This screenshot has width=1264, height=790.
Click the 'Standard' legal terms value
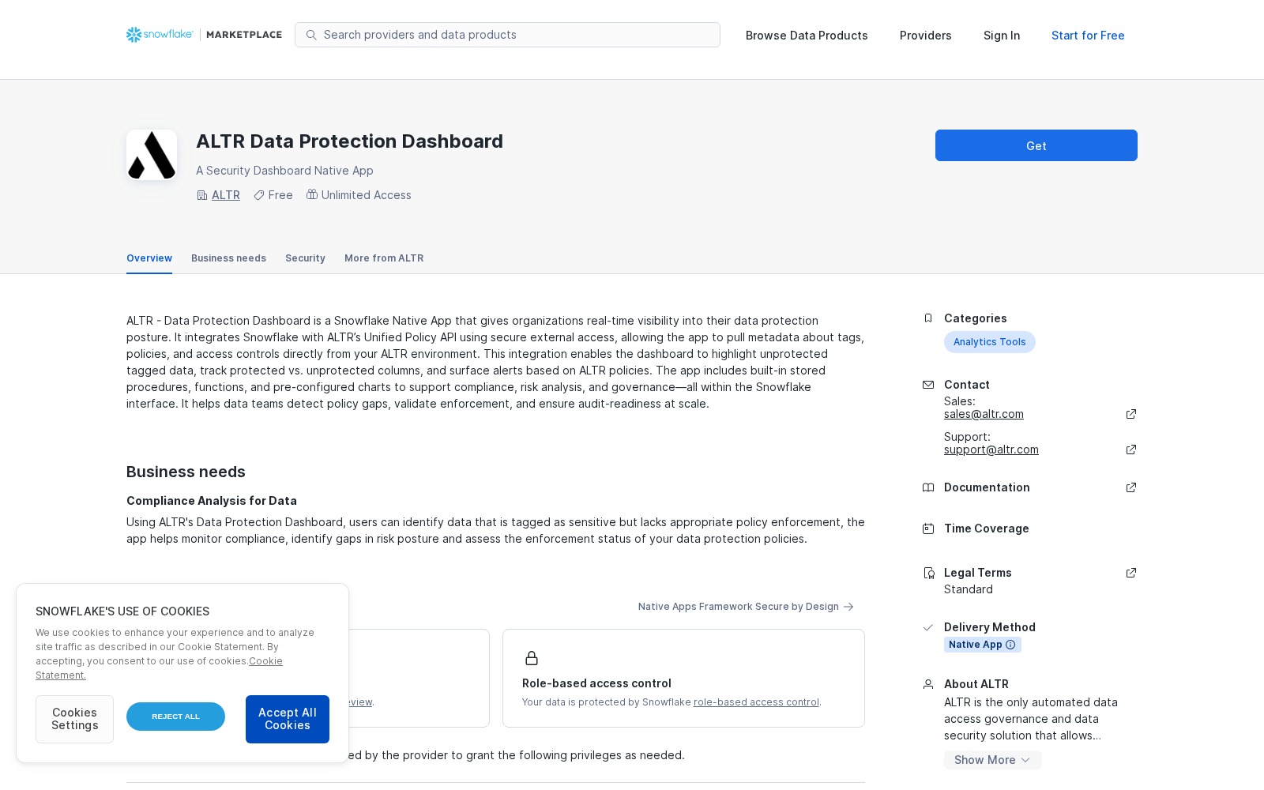point(969,589)
